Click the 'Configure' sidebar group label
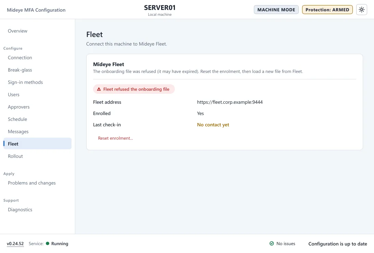Screen dimensions: 374x253 pos(13,49)
